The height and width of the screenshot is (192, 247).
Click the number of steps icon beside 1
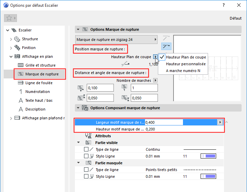[x=124, y=88]
